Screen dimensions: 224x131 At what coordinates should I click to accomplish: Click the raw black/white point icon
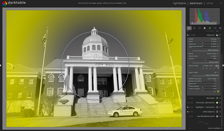click(x=217, y=116)
